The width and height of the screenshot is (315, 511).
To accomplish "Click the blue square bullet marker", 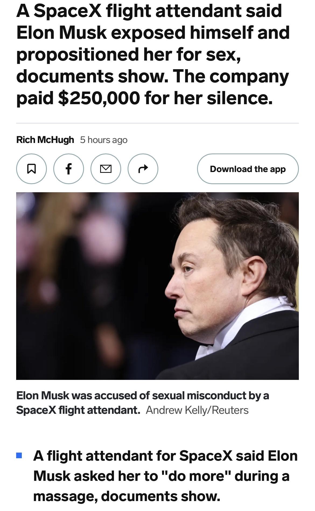I will pos(19,456).
